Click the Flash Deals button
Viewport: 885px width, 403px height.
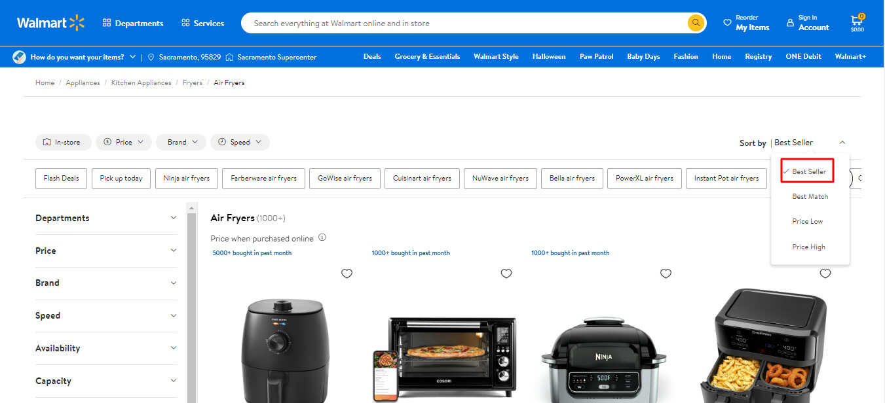tap(61, 178)
